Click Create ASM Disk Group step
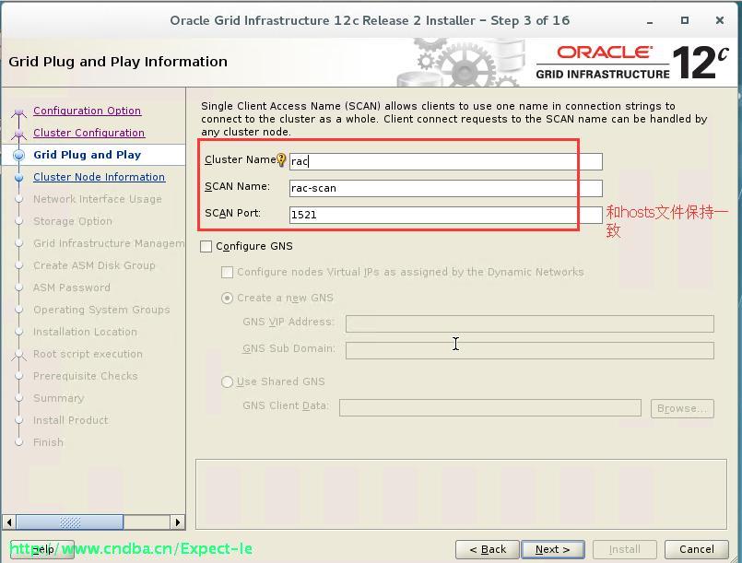Viewport: 742px width, 563px height. (x=94, y=265)
